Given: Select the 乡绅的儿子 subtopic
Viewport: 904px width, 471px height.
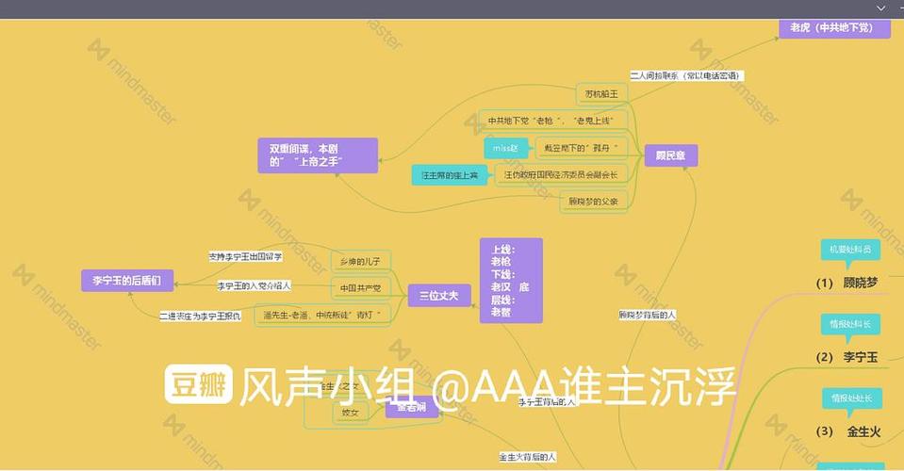Looking at the screenshot, I should click(361, 262).
